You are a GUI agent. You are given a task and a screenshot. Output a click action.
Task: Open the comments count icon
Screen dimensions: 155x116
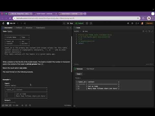click(15, 105)
